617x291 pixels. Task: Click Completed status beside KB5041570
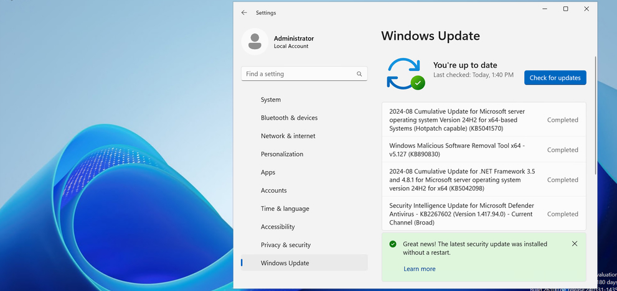coord(562,120)
